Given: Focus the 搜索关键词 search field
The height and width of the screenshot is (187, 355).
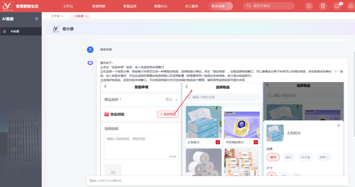Looking at the screenshot, I should coord(269,6).
